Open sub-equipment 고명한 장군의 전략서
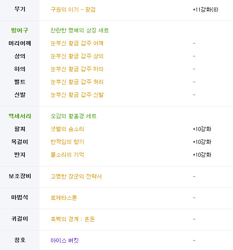 coord(76,176)
